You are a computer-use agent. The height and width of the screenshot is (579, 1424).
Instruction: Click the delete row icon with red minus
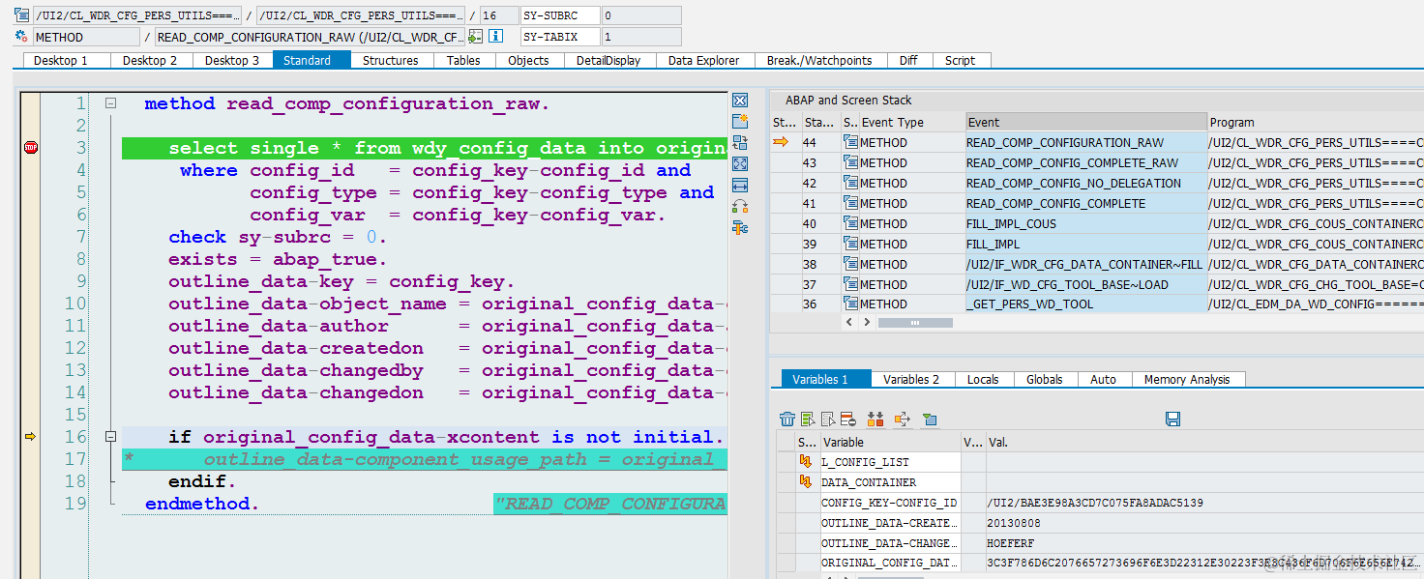[x=847, y=419]
